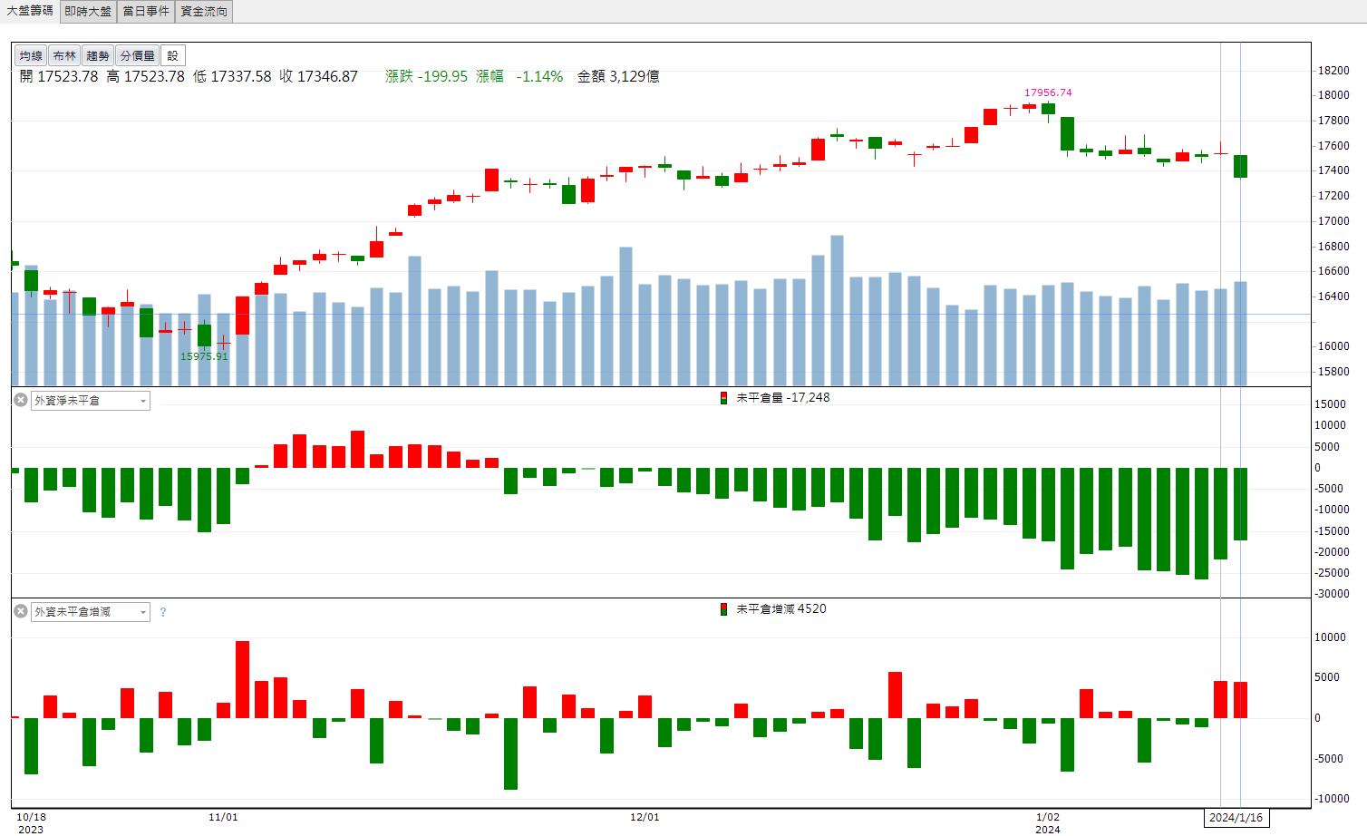
Task: Toggle the 趨勢 trend overlay
Action: coord(98,56)
